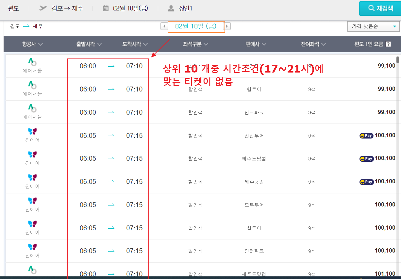Open the 잔여좌석 column filter
Screen dimensions: 401x279
point(314,44)
